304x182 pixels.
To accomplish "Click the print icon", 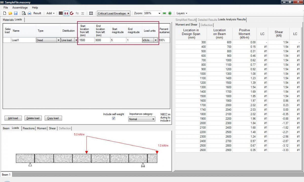I will click(29, 13).
